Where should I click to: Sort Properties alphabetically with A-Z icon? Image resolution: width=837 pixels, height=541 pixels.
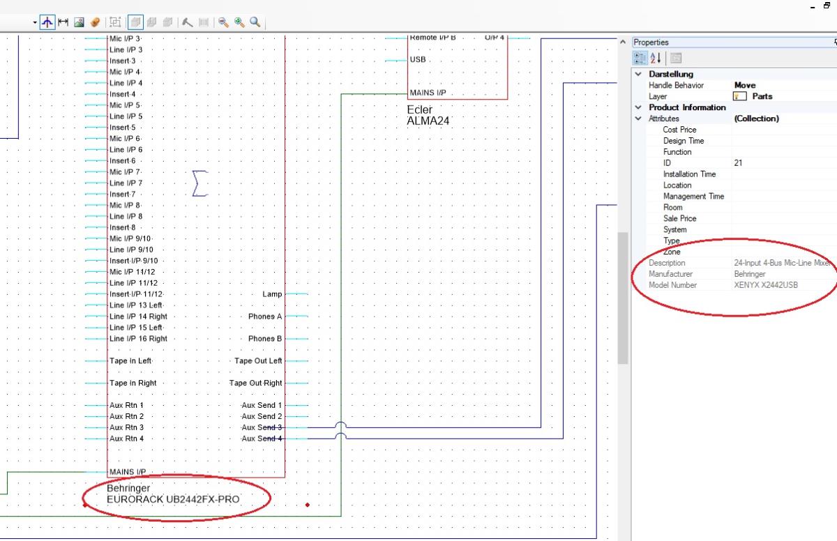656,58
